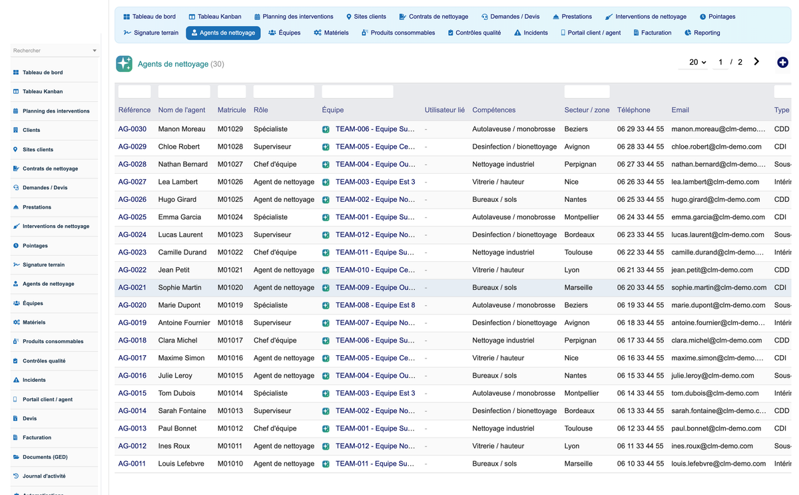Viewport: 799px width, 495px height.
Task: Click phone 06 19 33 44 55
Action: [641, 305]
